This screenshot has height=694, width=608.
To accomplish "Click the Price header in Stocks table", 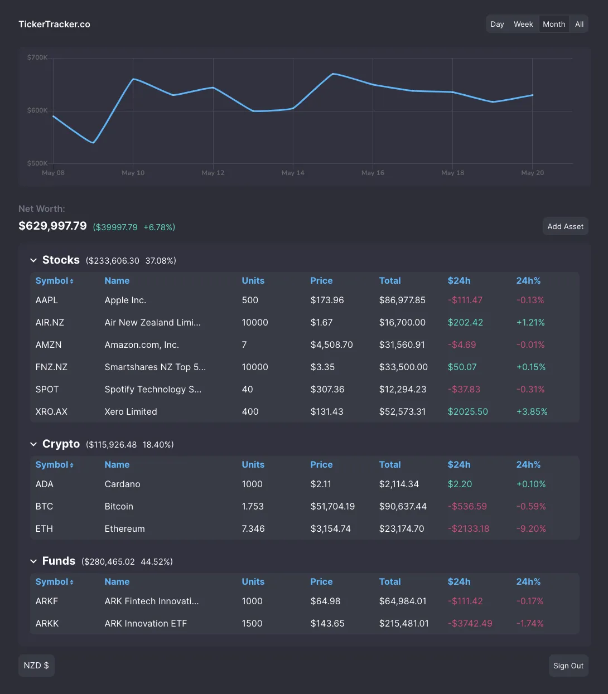I will point(321,281).
